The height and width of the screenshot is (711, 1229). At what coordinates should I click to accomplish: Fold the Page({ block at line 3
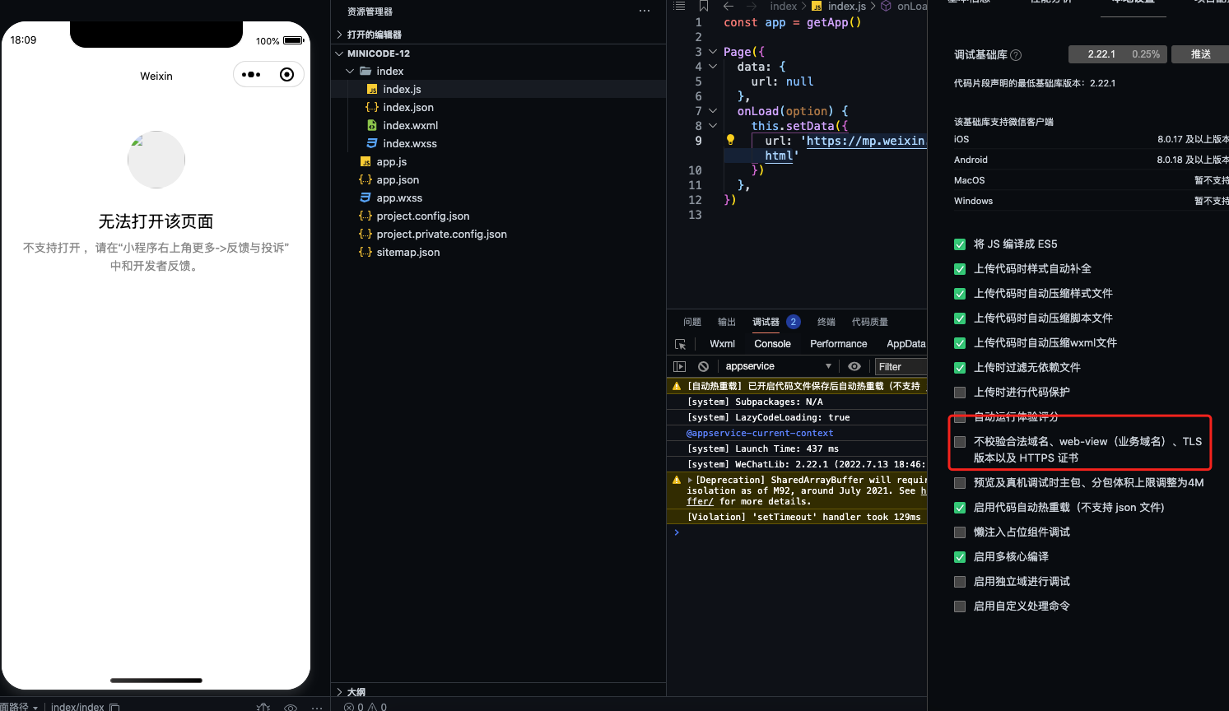coord(713,52)
